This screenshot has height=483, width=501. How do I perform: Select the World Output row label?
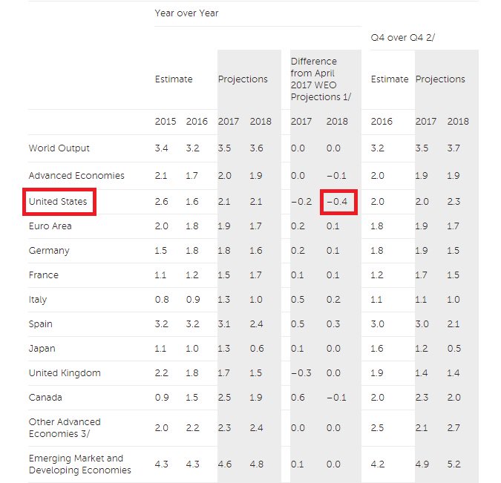click(59, 148)
